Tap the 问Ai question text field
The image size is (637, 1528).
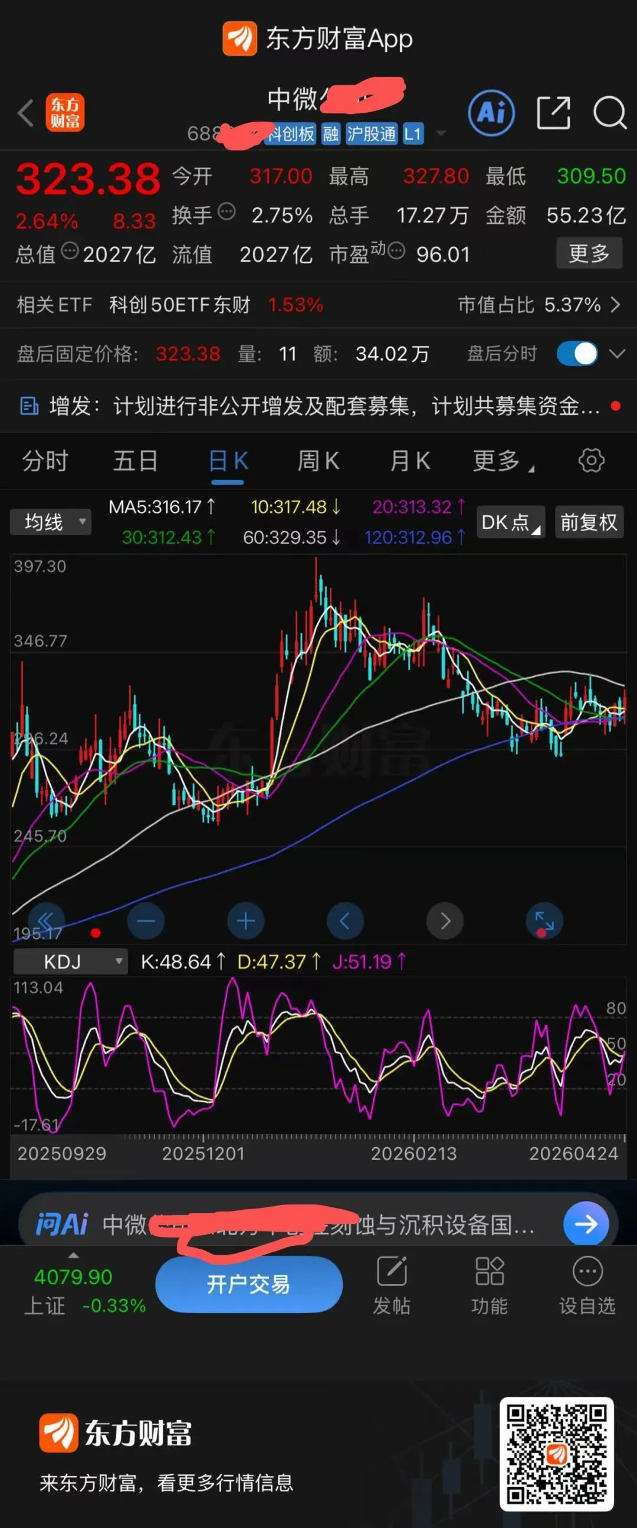pyautogui.click(x=319, y=1224)
